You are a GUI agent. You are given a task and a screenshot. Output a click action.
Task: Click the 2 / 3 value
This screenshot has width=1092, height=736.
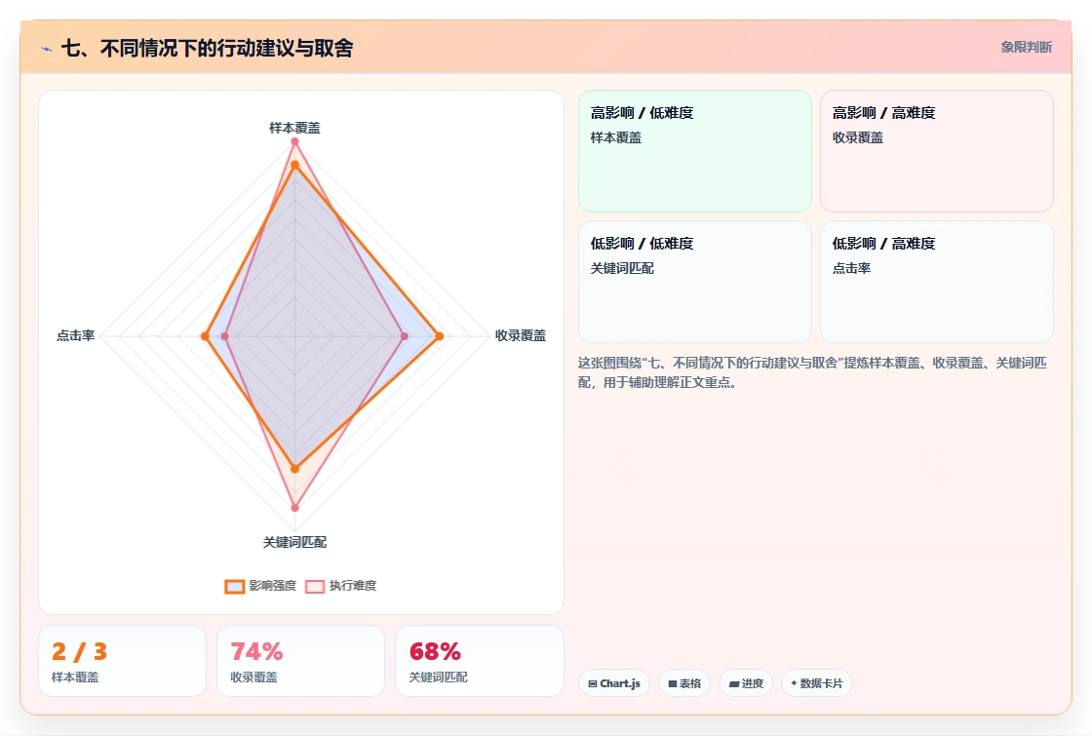[x=79, y=652]
